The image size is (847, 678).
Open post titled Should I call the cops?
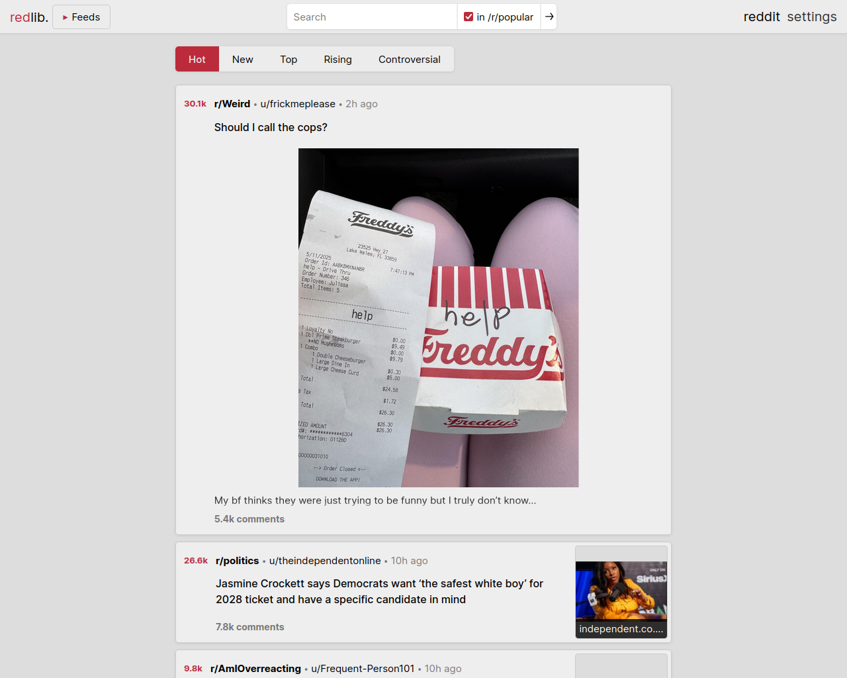tap(271, 127)
